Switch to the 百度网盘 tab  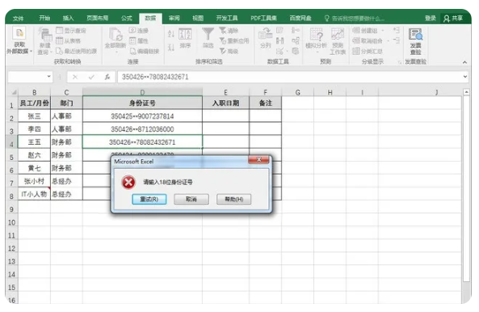pyautogui.click(x=300, y=18)
